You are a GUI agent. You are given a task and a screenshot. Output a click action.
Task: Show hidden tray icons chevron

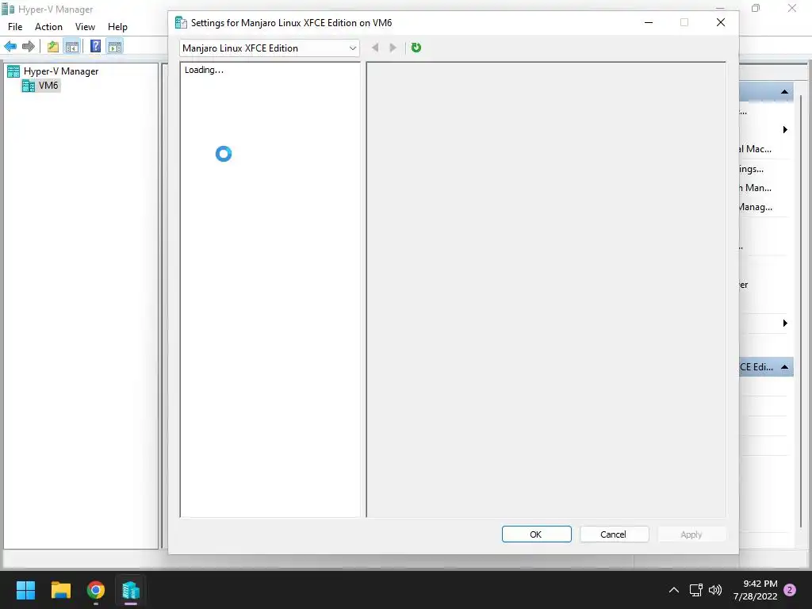pyautogui.click(x=674, y=590)
